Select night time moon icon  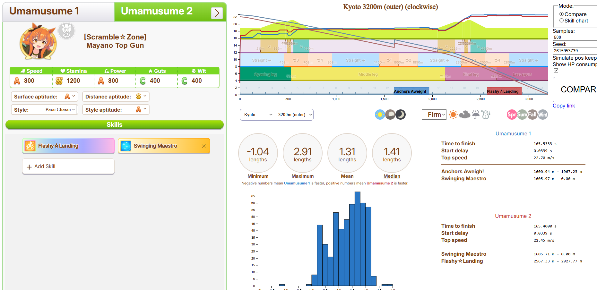(401, 115)
